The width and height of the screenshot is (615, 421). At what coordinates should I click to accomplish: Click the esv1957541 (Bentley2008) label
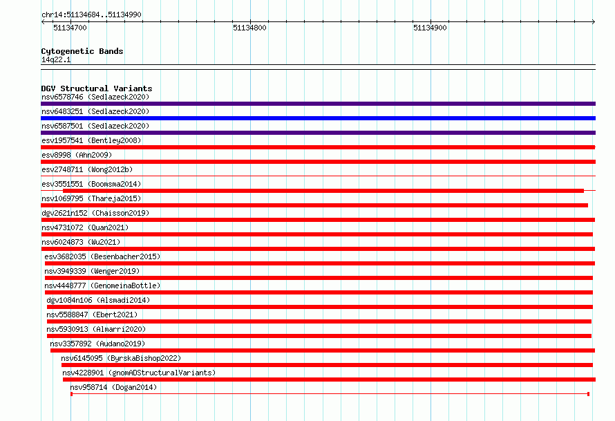91,140
